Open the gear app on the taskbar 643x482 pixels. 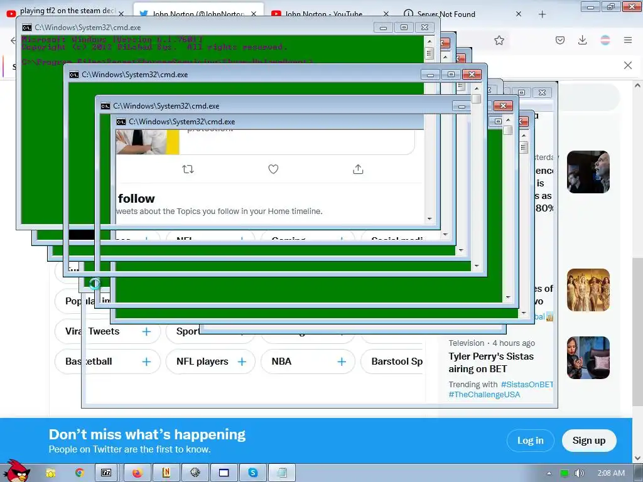(x=195, y=473)
